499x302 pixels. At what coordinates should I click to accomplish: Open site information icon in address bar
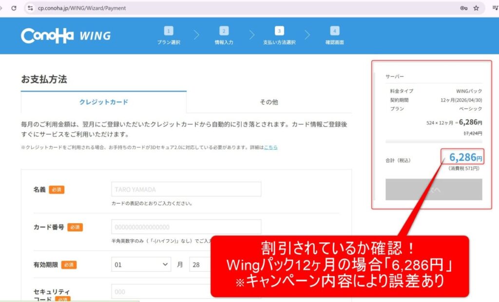(x=30, y=8)
